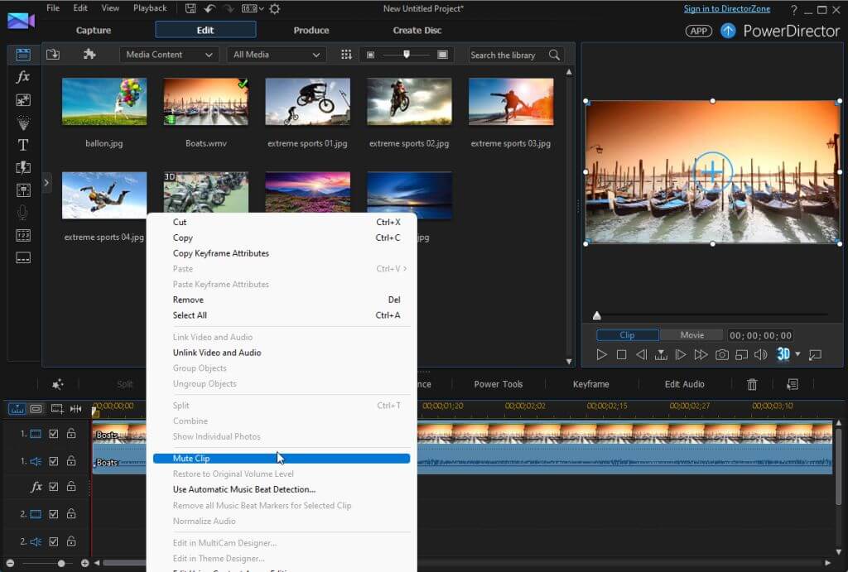Image resolution: width=848 pixels, height=572 pixels.
Task: Expand the library side panel arrow
Action: pos(46,182)
